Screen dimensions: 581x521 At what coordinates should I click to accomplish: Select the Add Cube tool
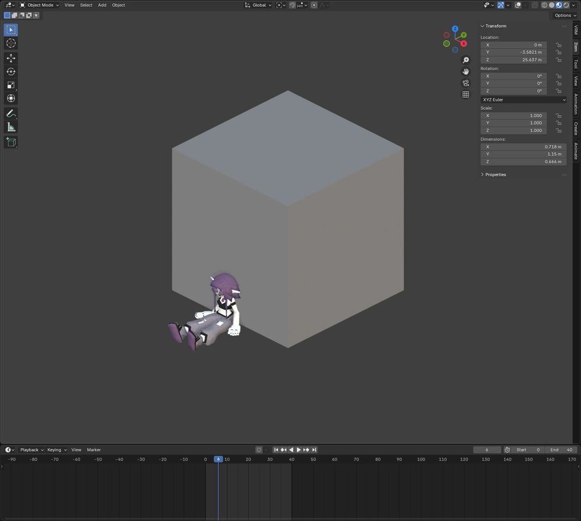(10, 142)
